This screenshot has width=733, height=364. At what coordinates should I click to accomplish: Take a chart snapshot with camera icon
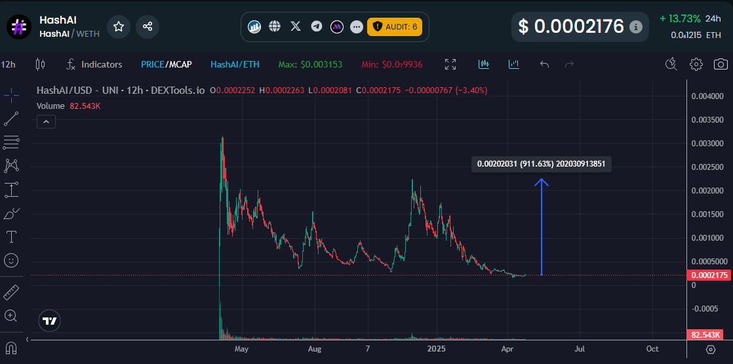(721, 64)
